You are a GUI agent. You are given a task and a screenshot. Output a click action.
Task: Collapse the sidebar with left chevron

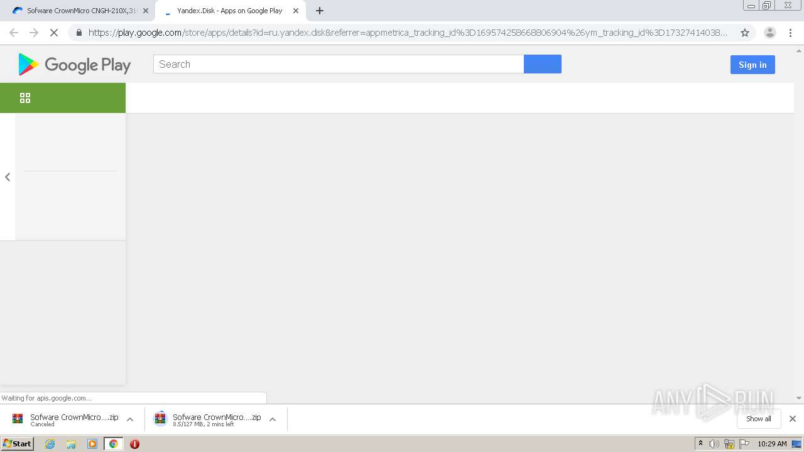(x=8, y=177)
